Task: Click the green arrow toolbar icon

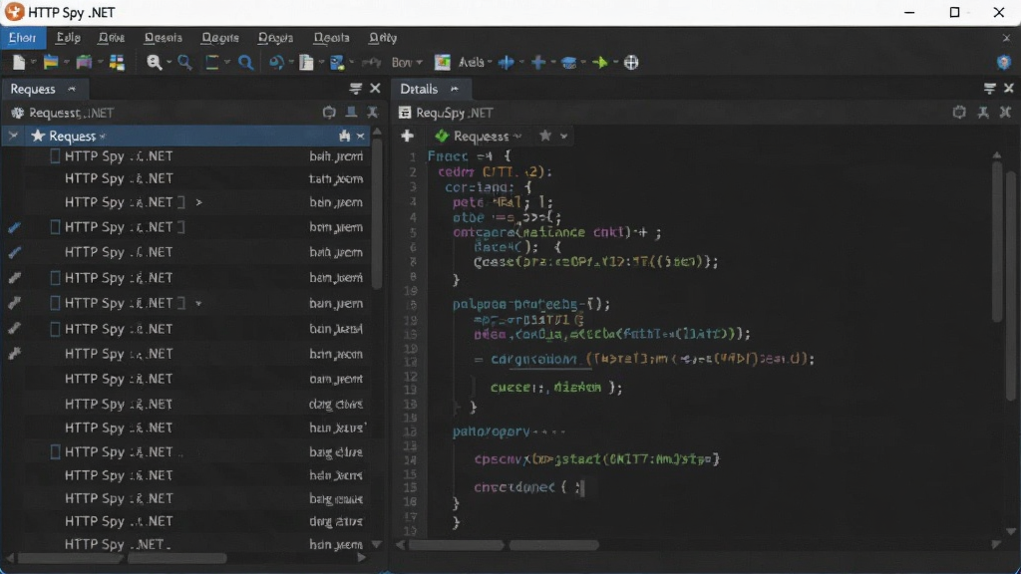Action: [600, 63]
